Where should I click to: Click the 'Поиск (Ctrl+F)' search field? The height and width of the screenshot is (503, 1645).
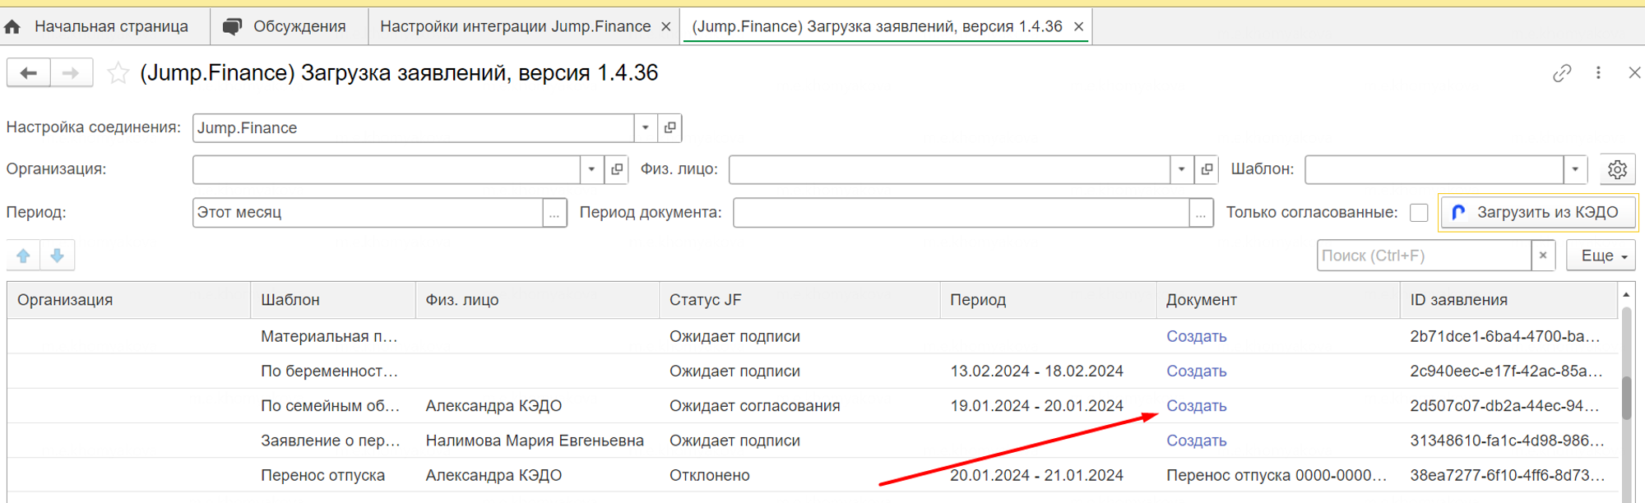tap(1423, 256)
